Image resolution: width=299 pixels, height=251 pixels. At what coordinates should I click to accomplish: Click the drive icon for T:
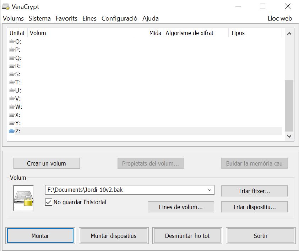[x=12, y=82]
